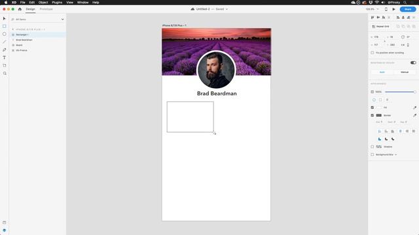Open the Libraries panel icon at bottom left

[x=5, y=223]
